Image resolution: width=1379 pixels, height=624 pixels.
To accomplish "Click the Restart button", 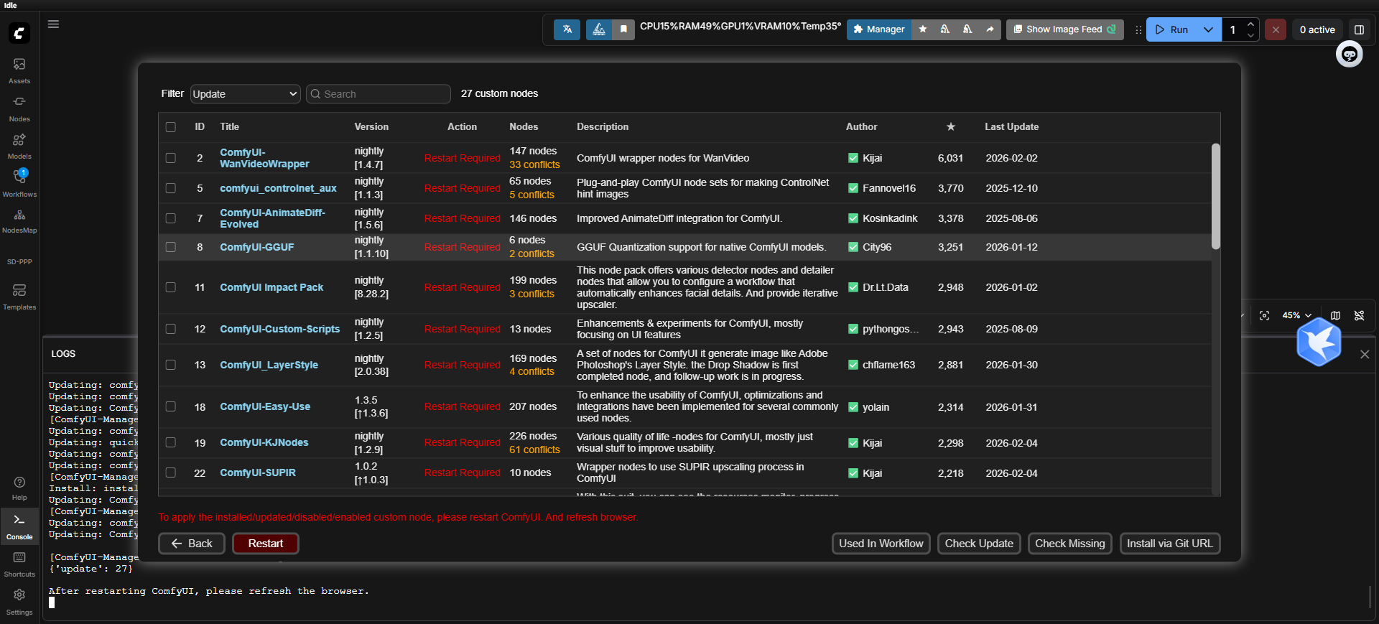I will tap(266, 544).
